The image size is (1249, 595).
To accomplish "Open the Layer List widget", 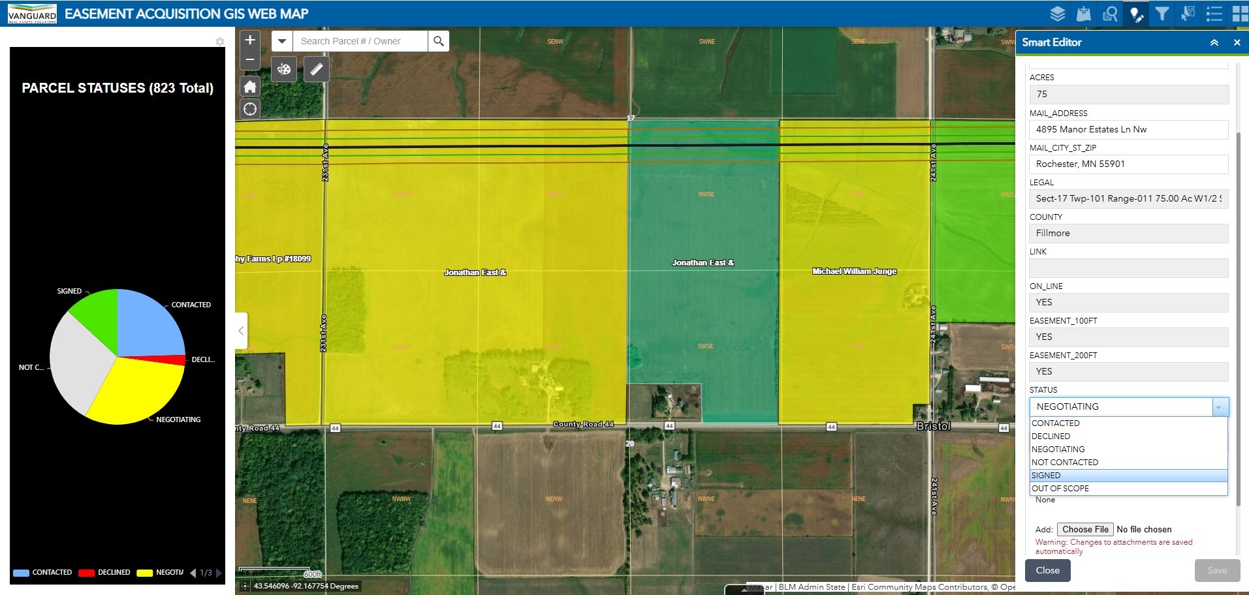I will [x=1058, y=14].
